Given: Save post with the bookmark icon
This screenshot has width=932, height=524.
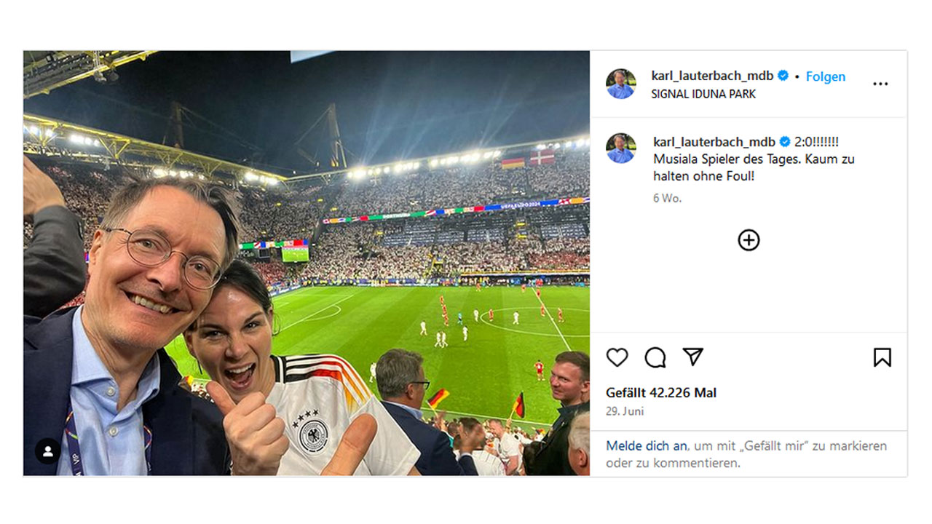Looking at the screenshot, I should [x=882, y=357].
